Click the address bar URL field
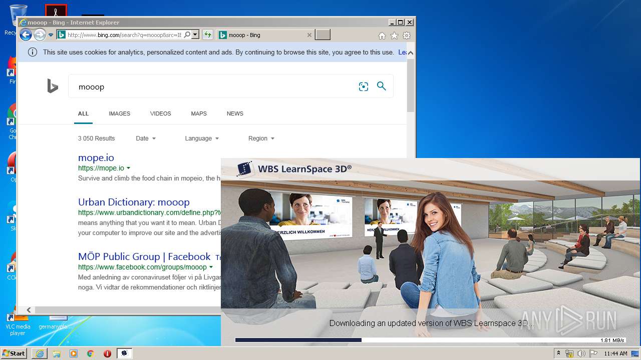This screenshot has width=641, height=360. 124,35
